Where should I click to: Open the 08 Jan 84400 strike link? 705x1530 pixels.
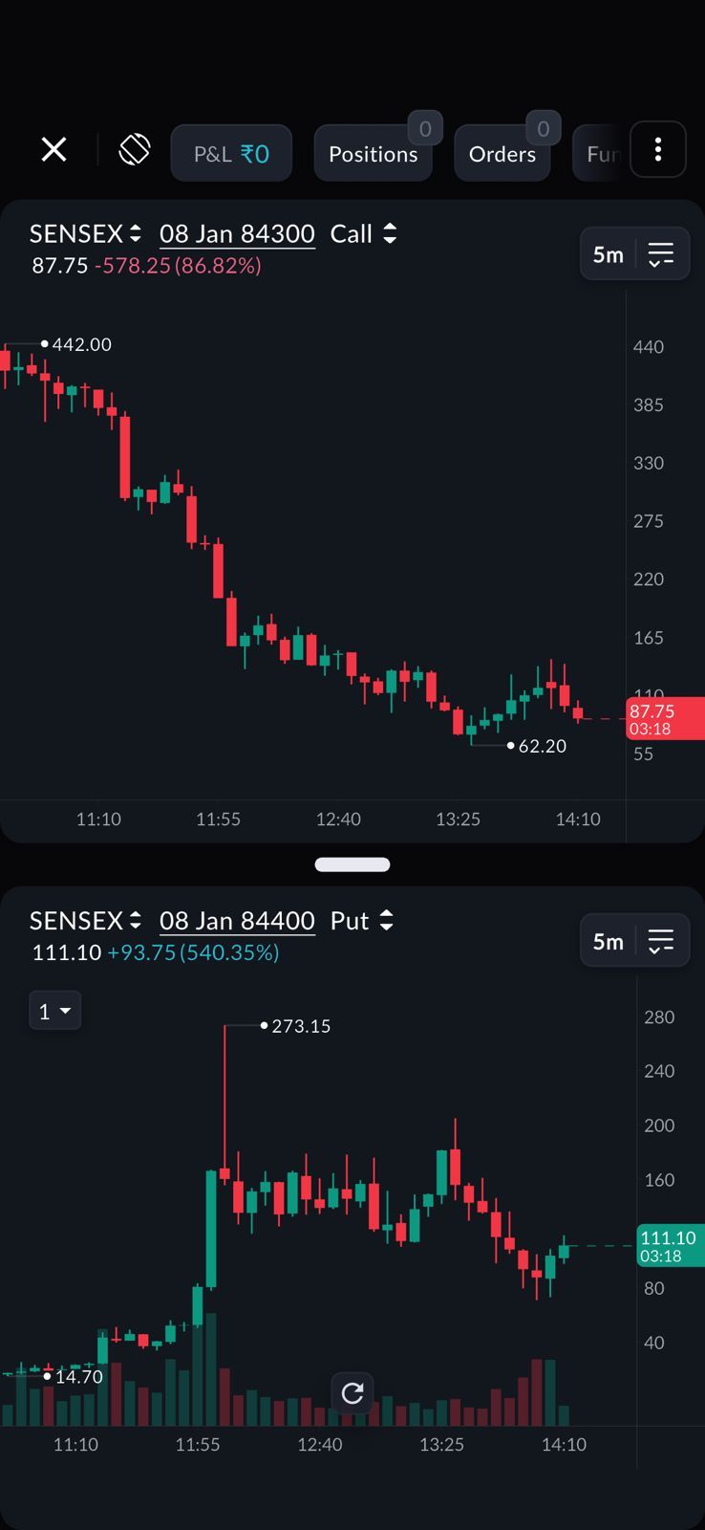(x=237, y=920)
